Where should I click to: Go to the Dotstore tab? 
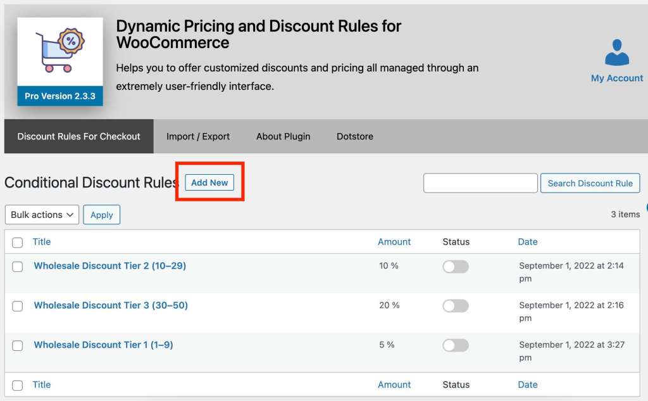(354, 136)
